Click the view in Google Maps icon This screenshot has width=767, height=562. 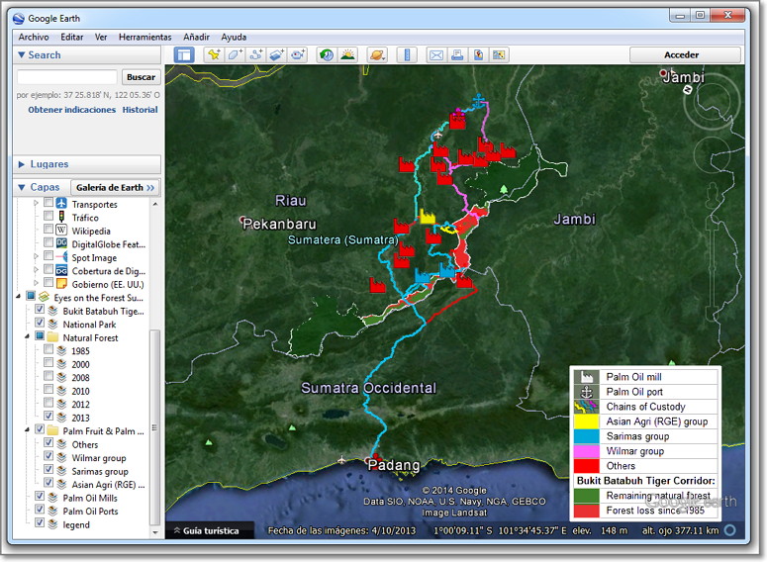499,54
